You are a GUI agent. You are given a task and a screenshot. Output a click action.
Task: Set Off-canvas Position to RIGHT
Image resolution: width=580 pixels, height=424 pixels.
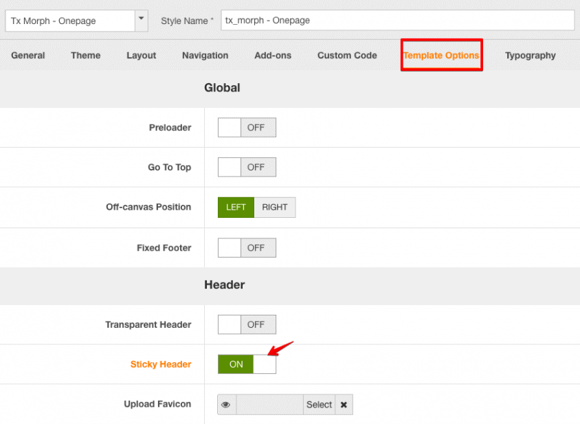click(x=275, y=208)
